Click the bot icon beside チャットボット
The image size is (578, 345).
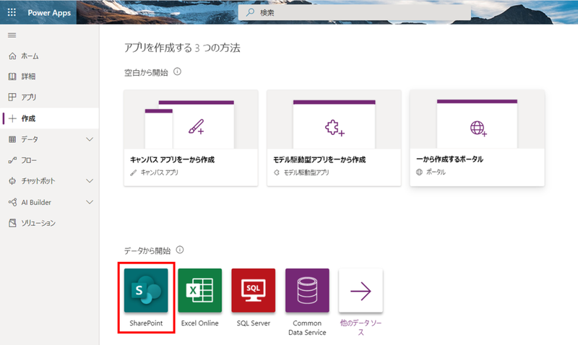point(12,181)
